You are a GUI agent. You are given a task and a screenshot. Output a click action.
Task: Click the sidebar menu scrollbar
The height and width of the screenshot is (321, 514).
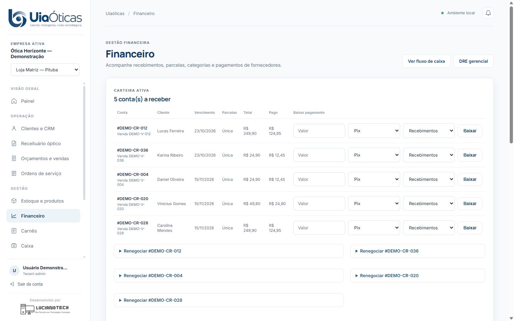pyautogui.click(x=84, y=143)
